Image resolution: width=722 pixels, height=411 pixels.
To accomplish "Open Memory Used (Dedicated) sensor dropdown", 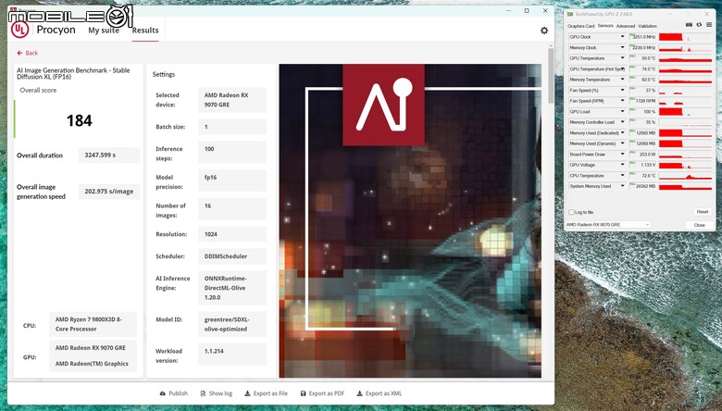I will [x=622, y=132].
